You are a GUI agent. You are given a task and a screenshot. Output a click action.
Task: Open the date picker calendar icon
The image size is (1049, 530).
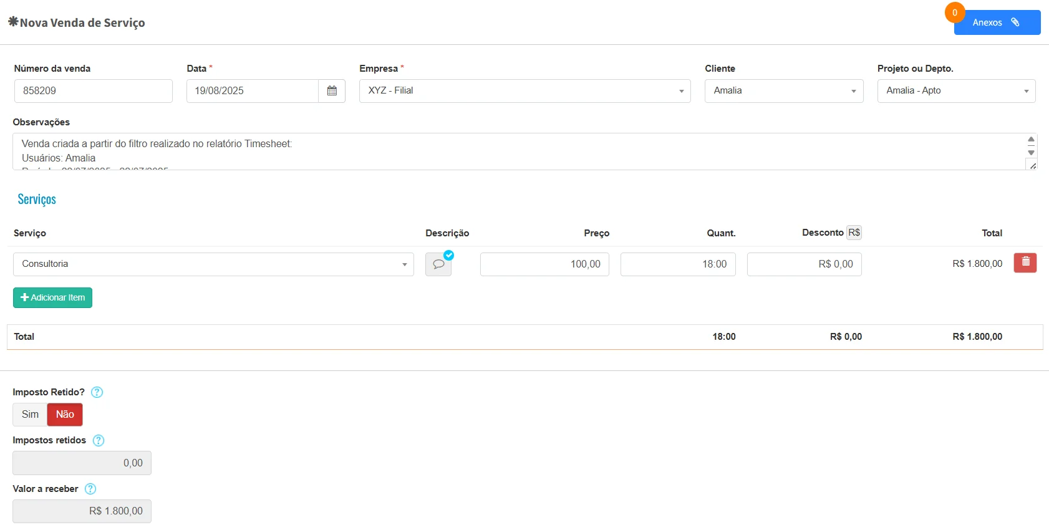332,91
